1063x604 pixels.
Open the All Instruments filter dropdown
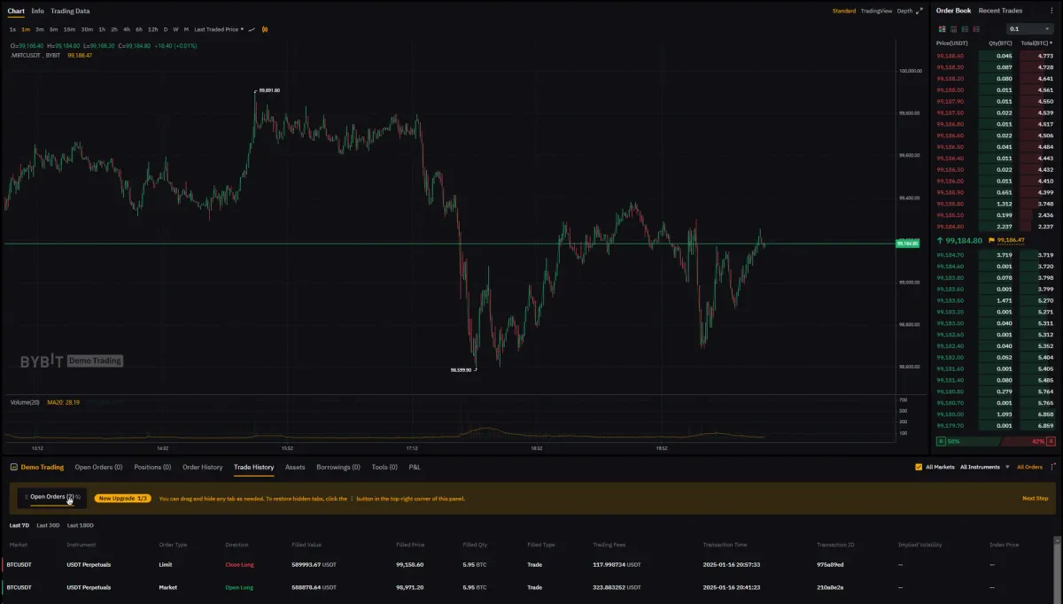985,467
